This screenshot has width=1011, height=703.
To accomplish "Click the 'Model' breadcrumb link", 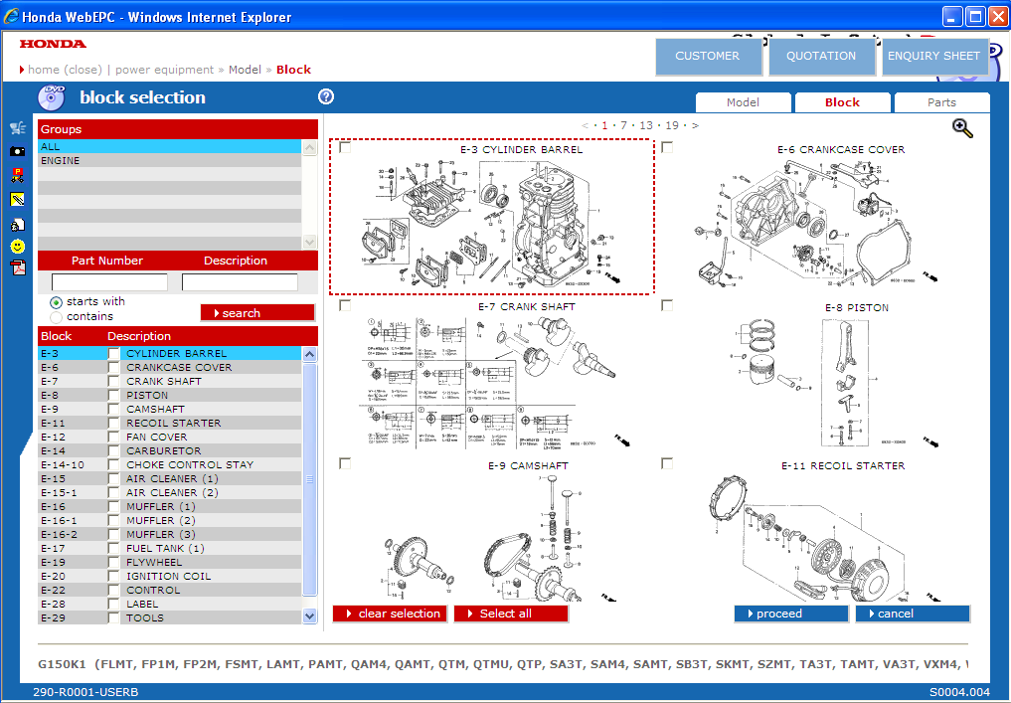I will (245, 70).
